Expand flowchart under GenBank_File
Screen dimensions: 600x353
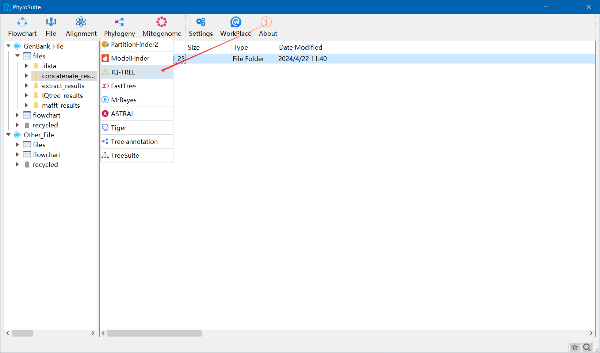[x=18, y=115]
